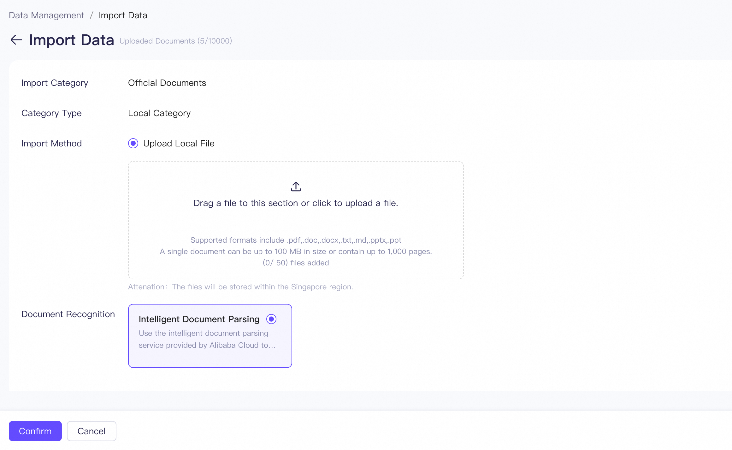Click the 'Import Method' label

pos(52,143)
